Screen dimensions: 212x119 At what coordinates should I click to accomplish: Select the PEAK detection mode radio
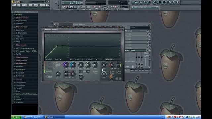click(93, 71)
